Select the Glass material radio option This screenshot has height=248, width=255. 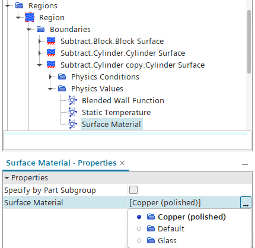(x=139, y=241)
